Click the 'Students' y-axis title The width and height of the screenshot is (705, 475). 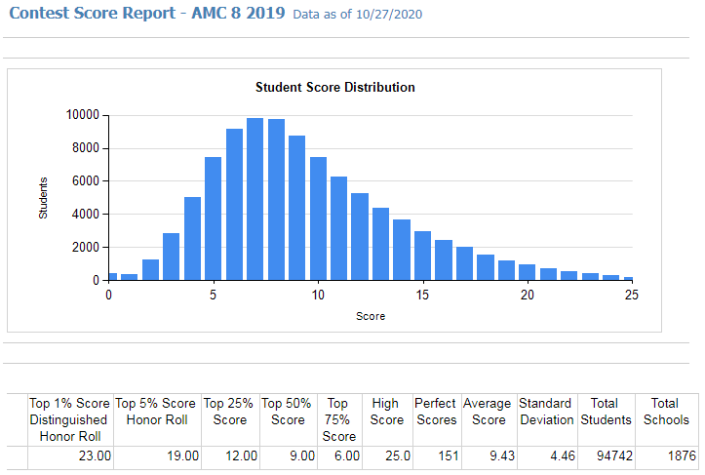(43, 198)
